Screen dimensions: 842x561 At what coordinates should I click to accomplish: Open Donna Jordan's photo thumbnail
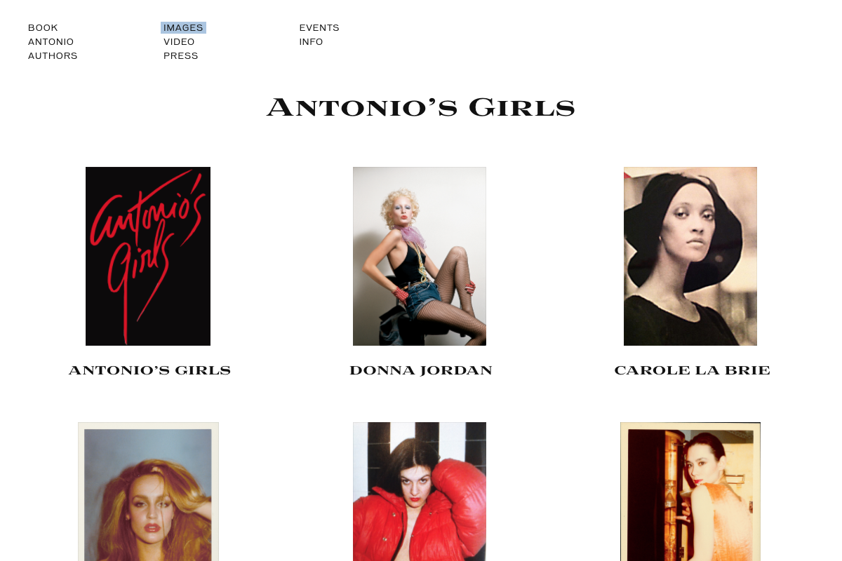click(420, 256)
